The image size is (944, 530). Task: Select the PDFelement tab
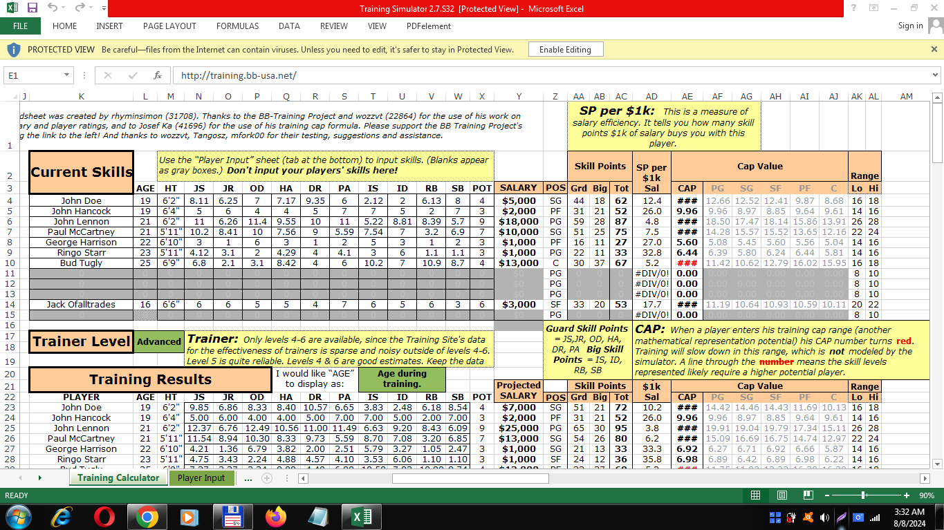click(x=429, y=26)
